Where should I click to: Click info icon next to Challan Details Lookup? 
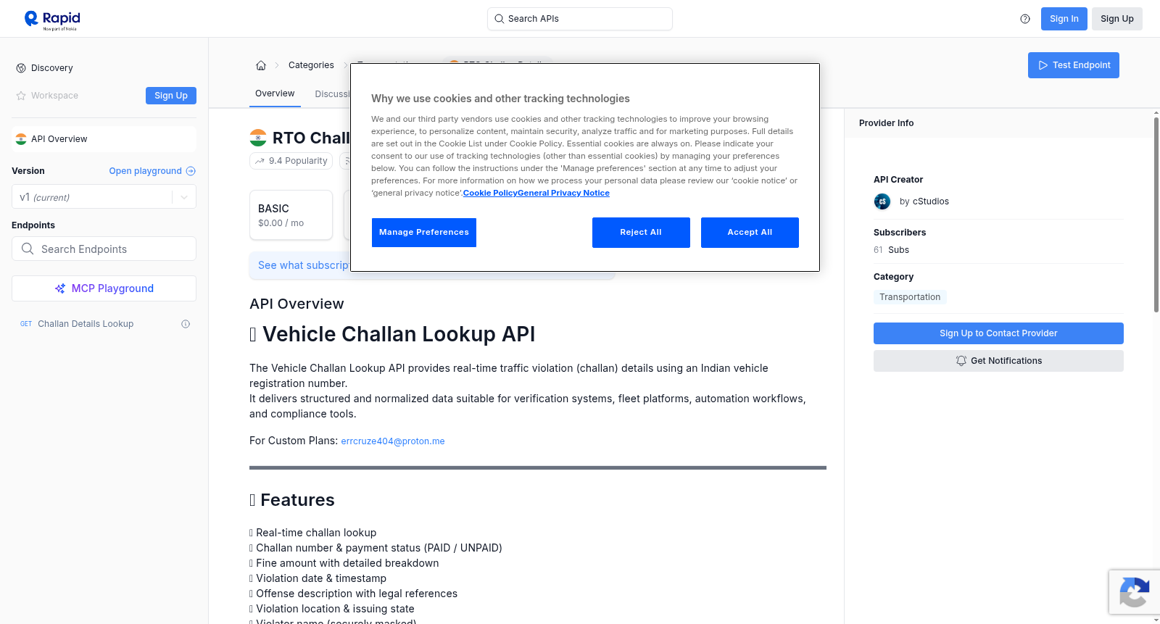click(186, 324)
